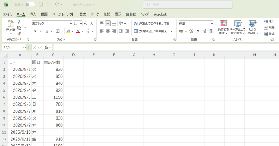Open the Borders dropdown arrow
The image size is (279, 146).
(62, 31)
